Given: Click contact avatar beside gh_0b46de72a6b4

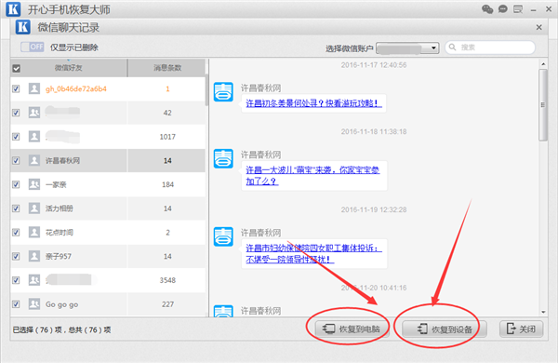Looking at the screenshot, I should [34, 88].
